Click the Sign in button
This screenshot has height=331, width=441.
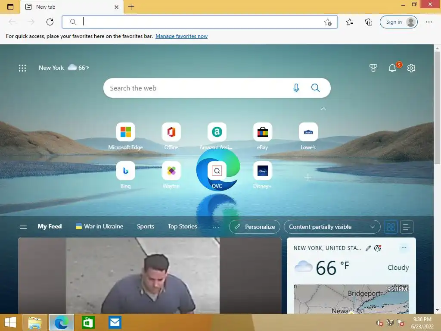pyautogui.click(x=398, y=22)
